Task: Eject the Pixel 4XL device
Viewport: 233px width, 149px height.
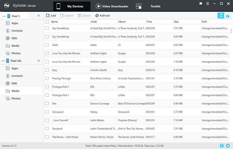Action: tap(39, 61)
